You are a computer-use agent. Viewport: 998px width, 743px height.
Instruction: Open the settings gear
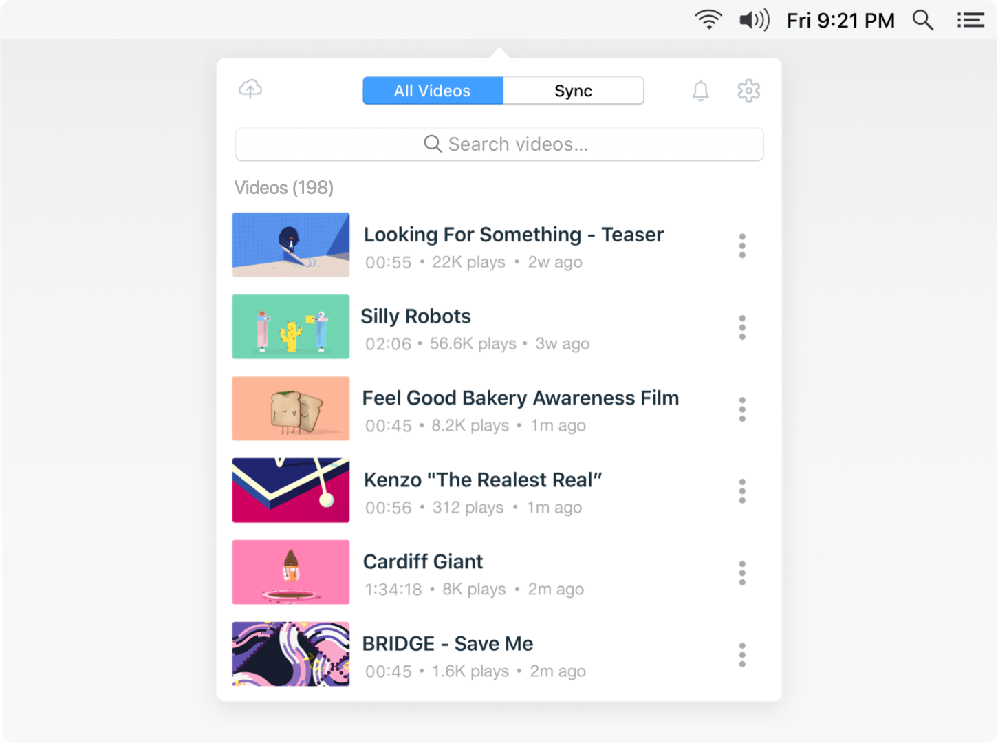pyautogui.click(x=748, y=91)
